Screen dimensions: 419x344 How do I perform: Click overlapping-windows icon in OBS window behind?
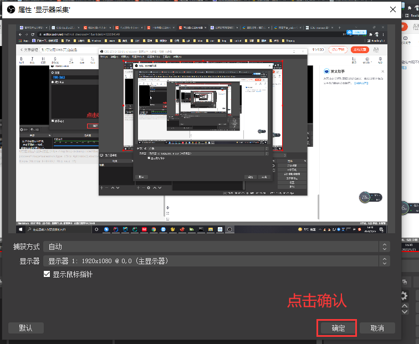point(405,282)
